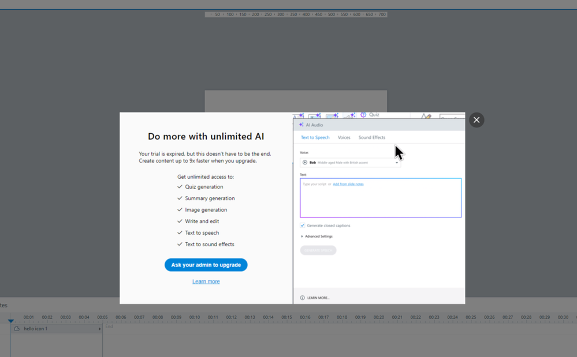The image size is (577, 357).
Task: Click Add from slide notes link
Action: coord(348,184)
